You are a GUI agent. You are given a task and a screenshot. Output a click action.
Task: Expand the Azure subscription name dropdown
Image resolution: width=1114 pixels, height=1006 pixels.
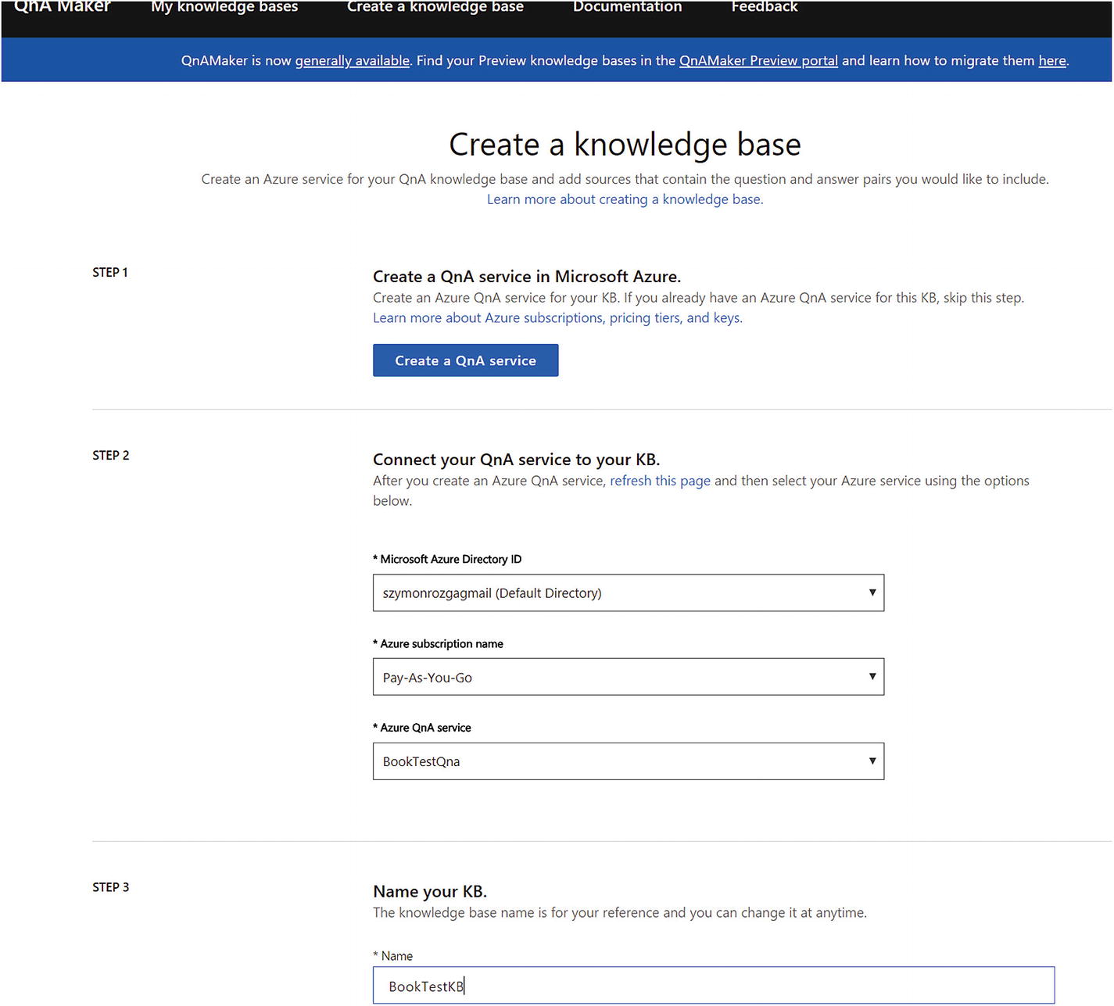point(629,677)
